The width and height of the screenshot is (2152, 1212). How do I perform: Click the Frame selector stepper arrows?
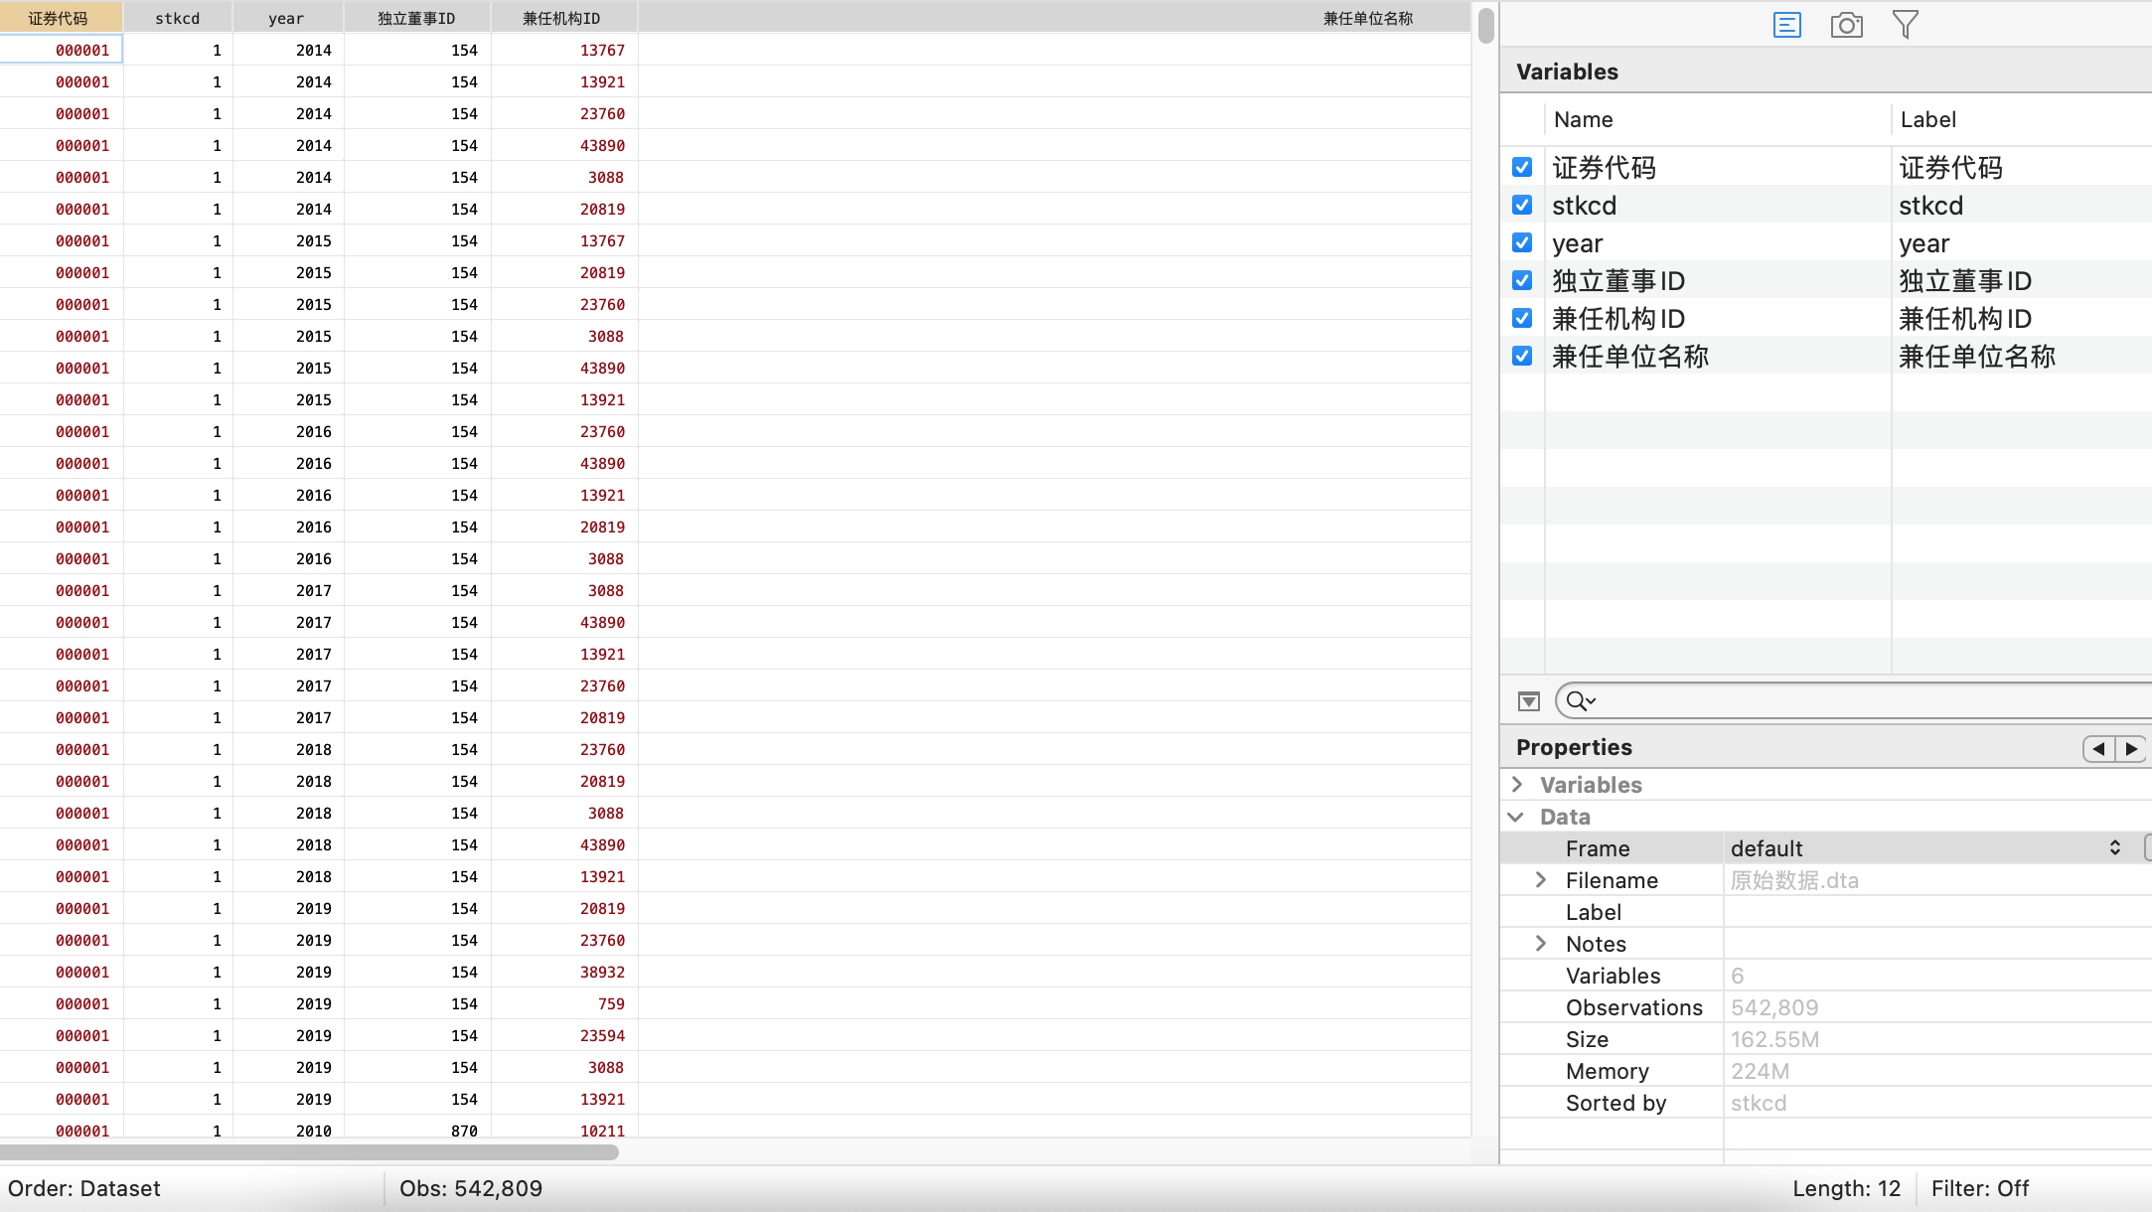2114,847
